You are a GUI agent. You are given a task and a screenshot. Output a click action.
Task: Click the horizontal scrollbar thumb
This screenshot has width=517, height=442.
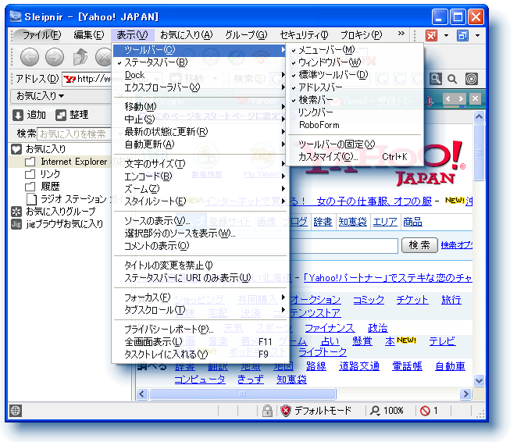243,394
